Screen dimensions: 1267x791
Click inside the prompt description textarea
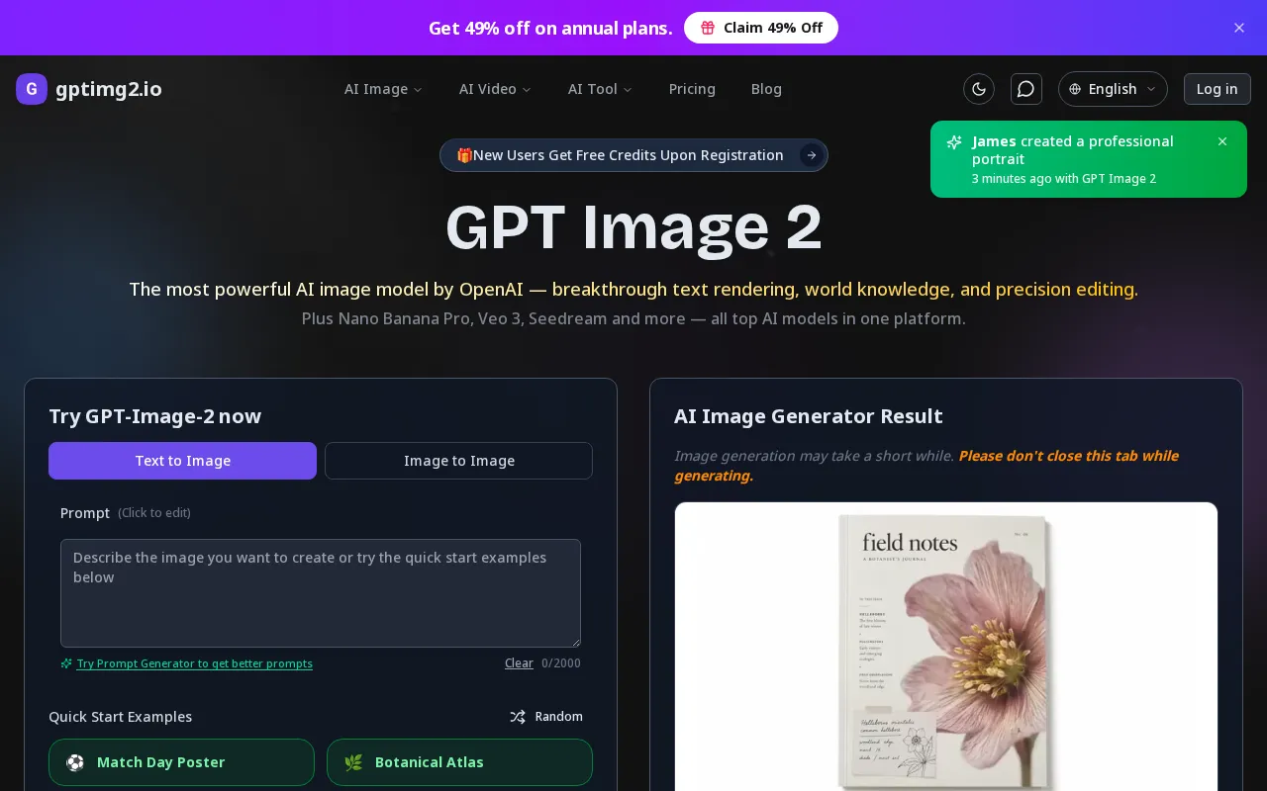click(x=321, y=593)
